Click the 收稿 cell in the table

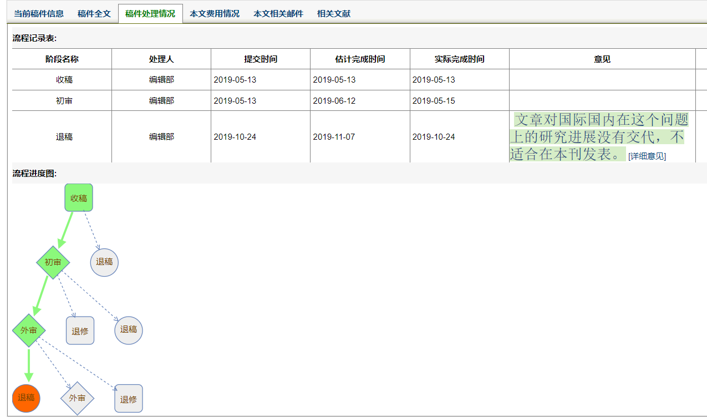62,80
